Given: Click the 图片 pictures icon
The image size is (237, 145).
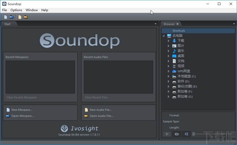Looking at the screenshot, I should (174, 46).
